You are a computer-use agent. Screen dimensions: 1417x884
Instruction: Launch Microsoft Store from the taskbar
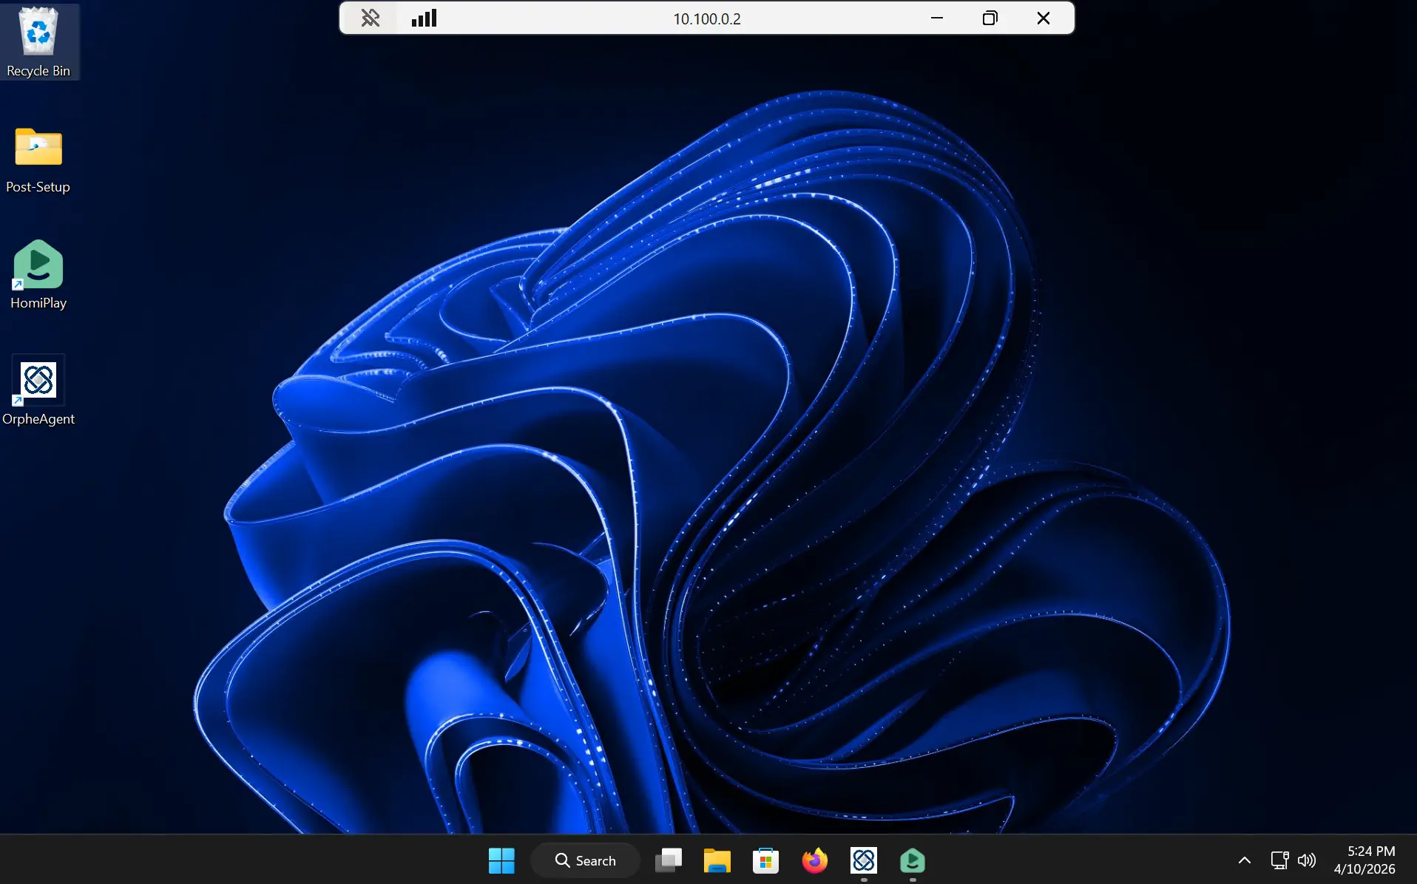click(x=765, y=860)
